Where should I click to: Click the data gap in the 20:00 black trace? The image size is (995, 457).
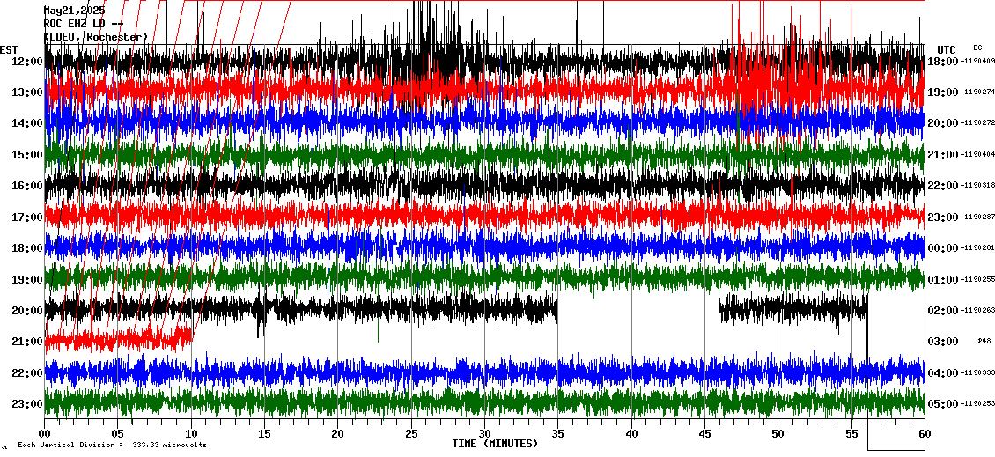click(x=638, y=309)
